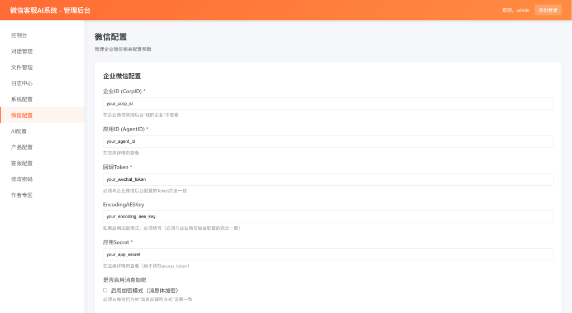Image resolution: width=572 pixels, height=313 pixels.
Task: Click hint about 消息加解密方式 设置一致
Action: (x=147, y=300)
